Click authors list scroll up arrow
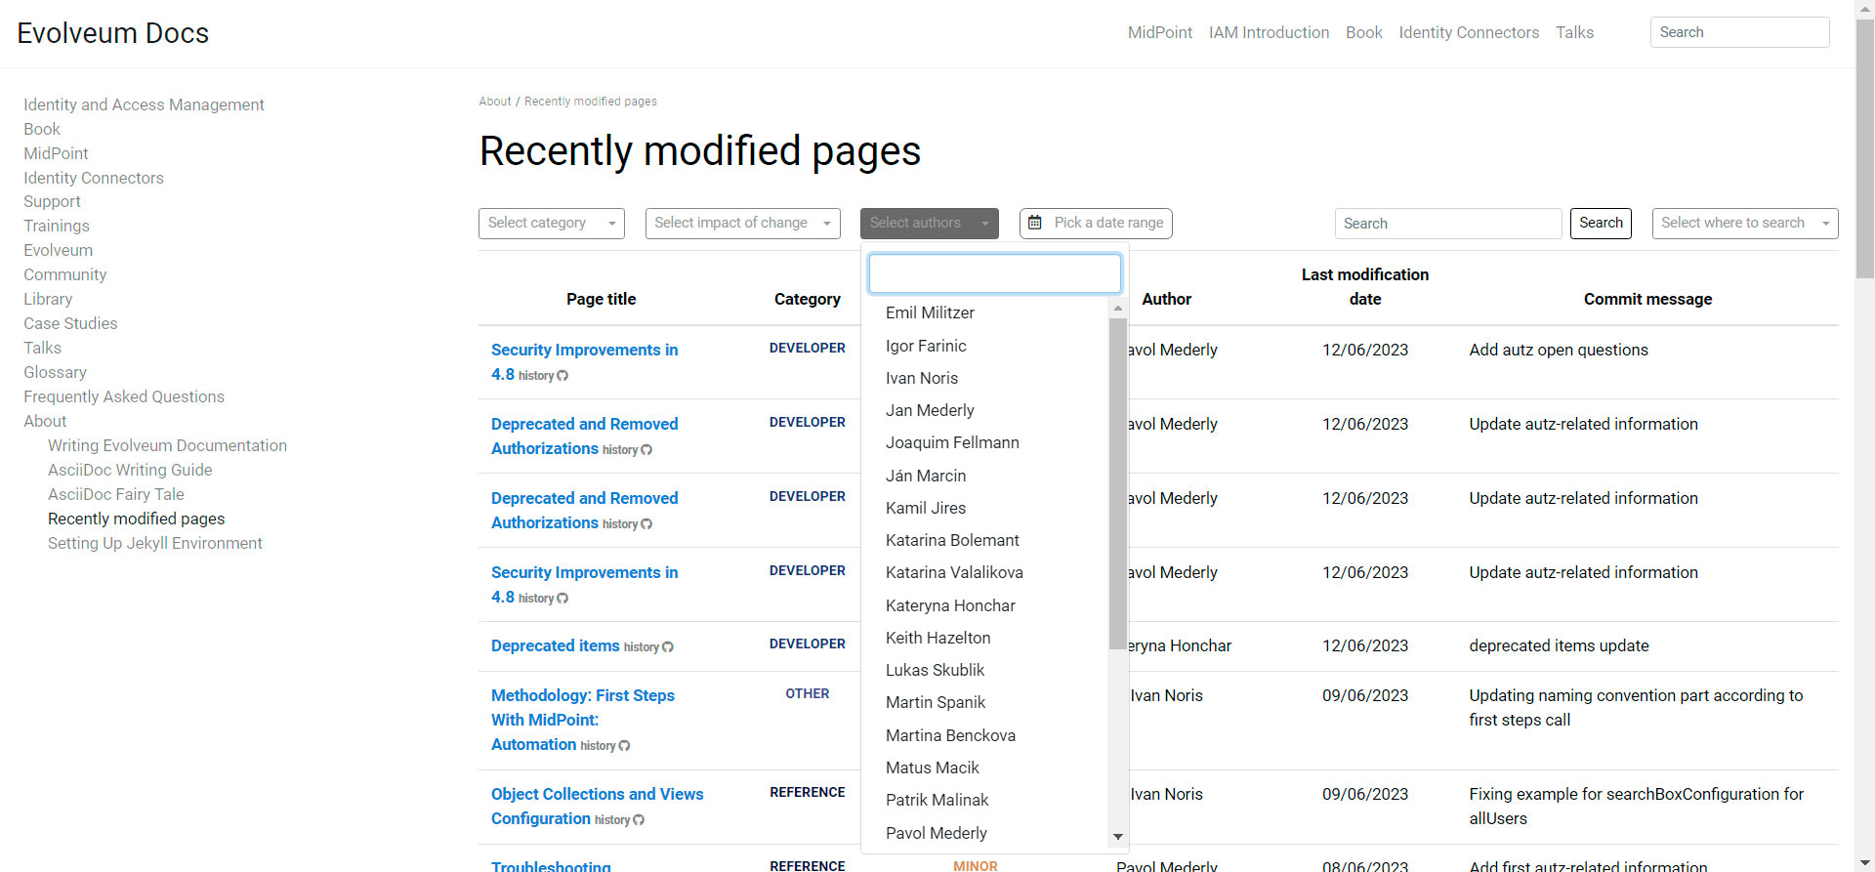This screenshot has width=1875, height=872. coord(1118,308)
